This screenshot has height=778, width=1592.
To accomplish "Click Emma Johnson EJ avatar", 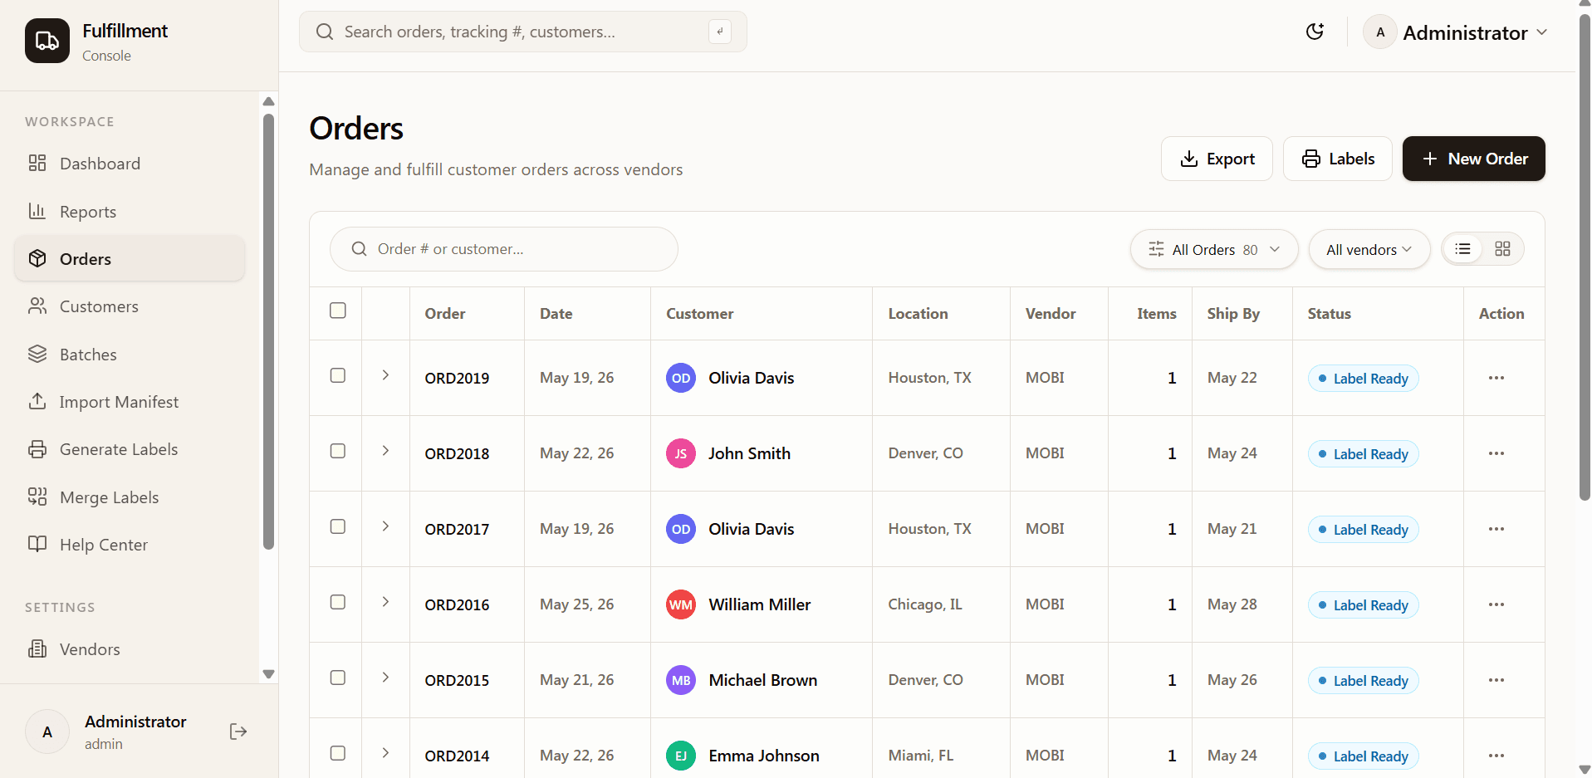I will click(681, 756).
